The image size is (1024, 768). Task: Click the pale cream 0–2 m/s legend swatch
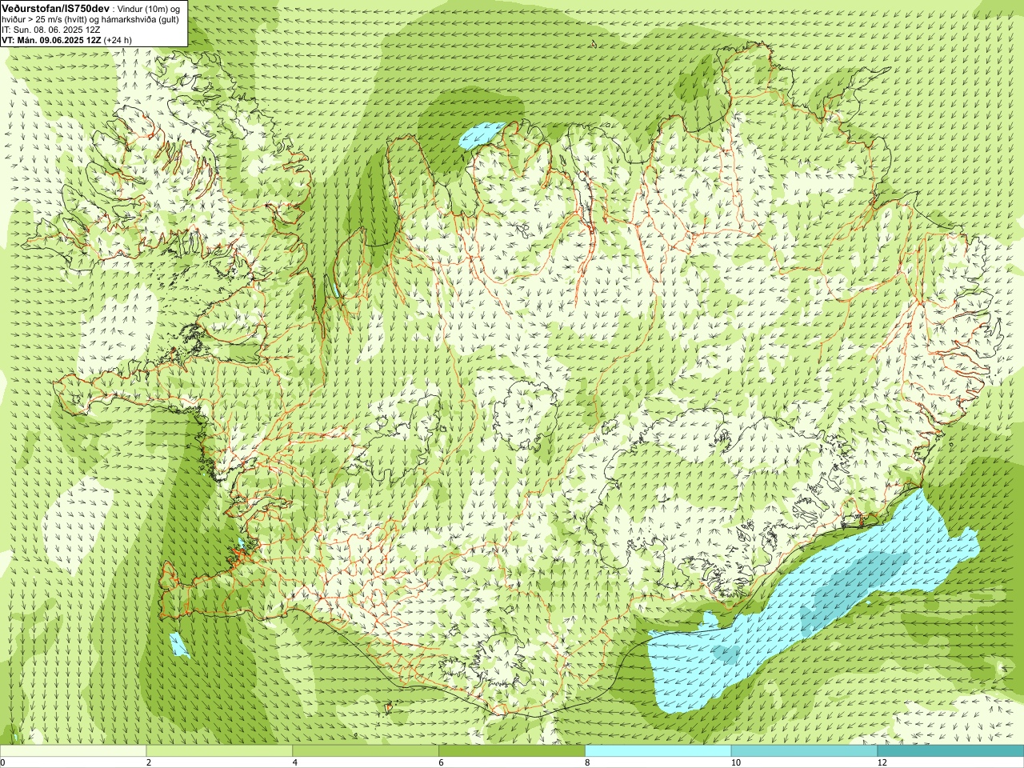pyautogui.click(x=73, y=751)
